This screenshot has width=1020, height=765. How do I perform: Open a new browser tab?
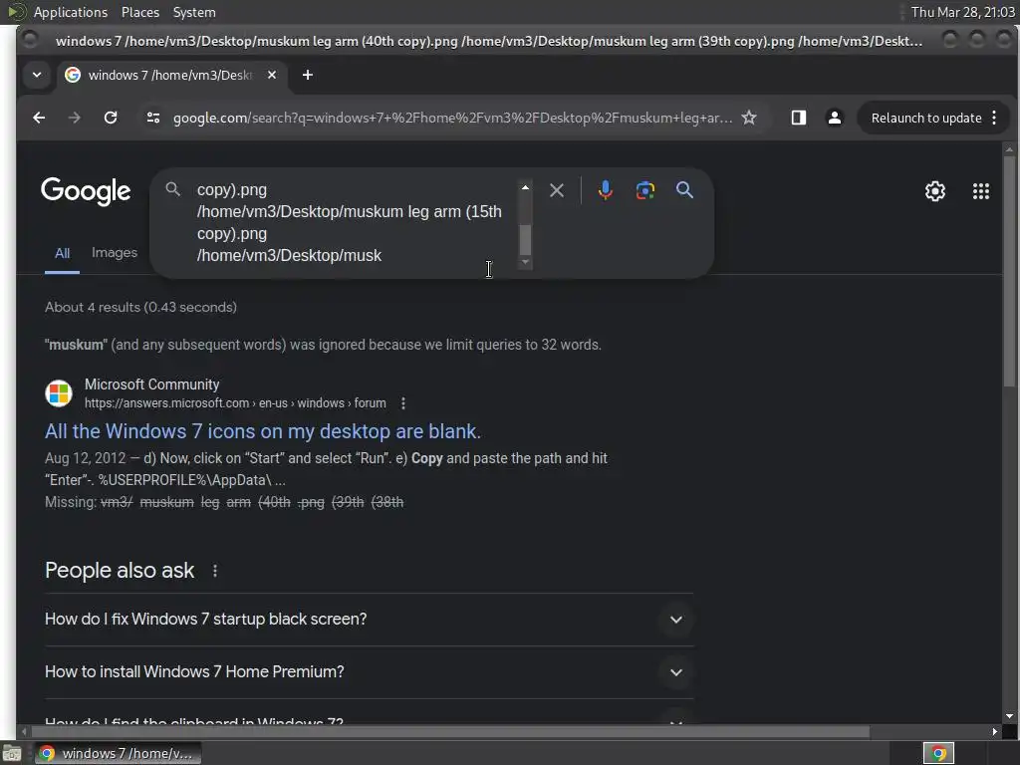tap(308, 75)
